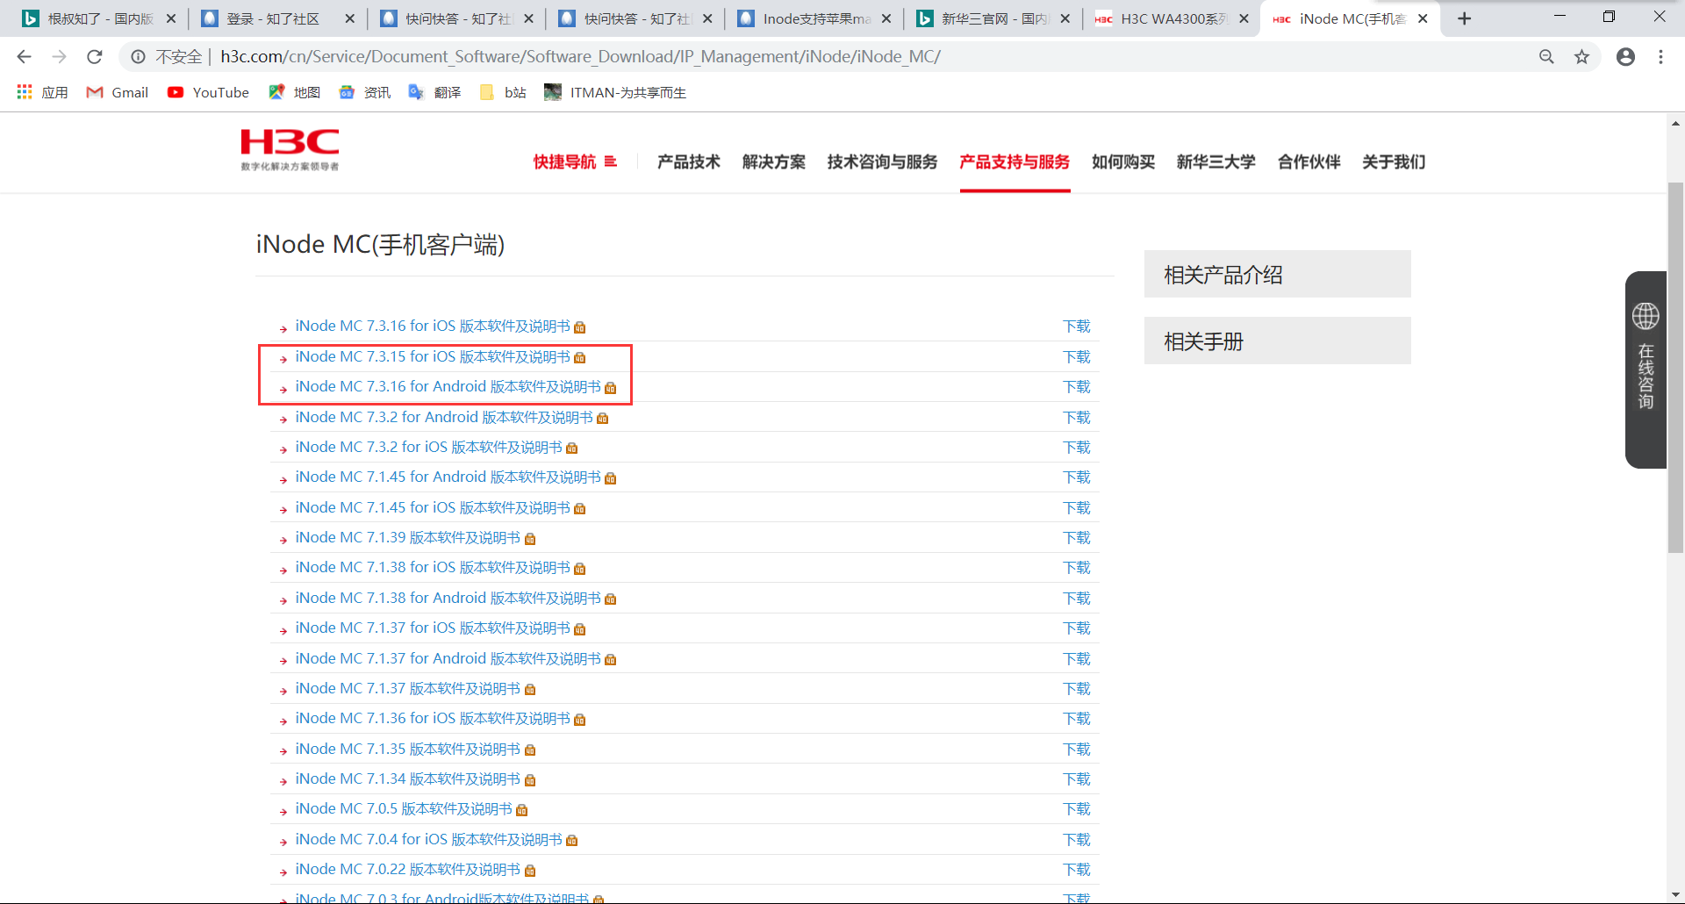Open the Gmail bookmark
Viewport: 1685px width, 904px height.
[118, 92]
